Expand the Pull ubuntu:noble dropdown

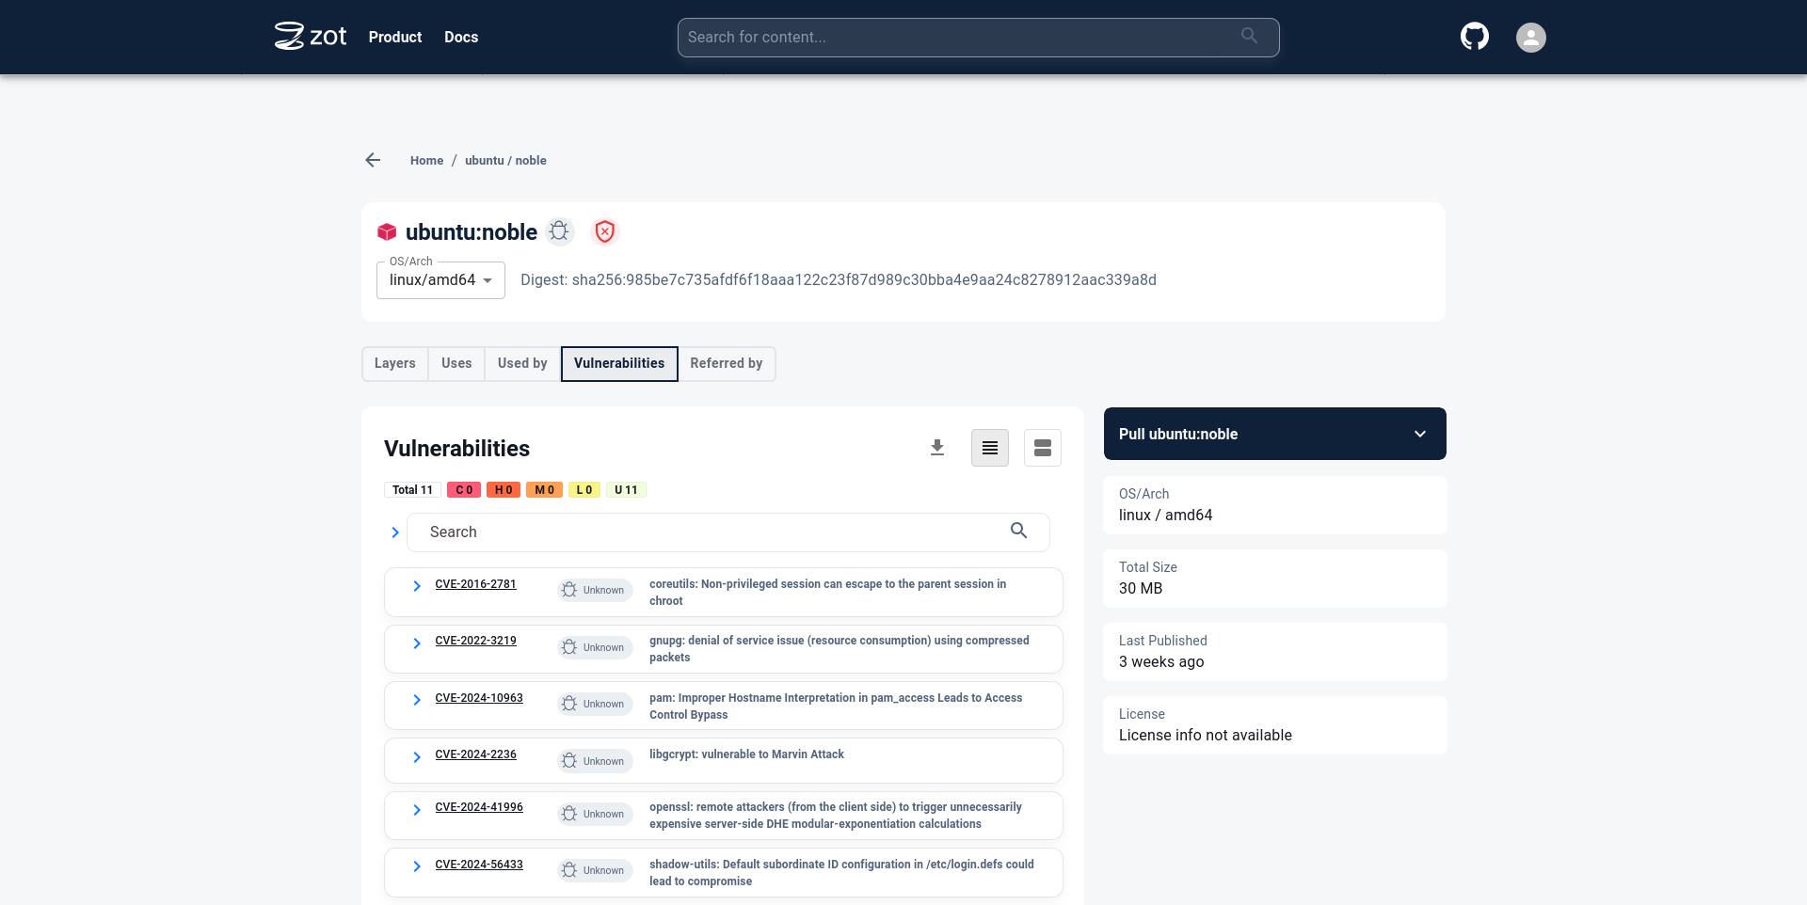[x=1419, y=434]
